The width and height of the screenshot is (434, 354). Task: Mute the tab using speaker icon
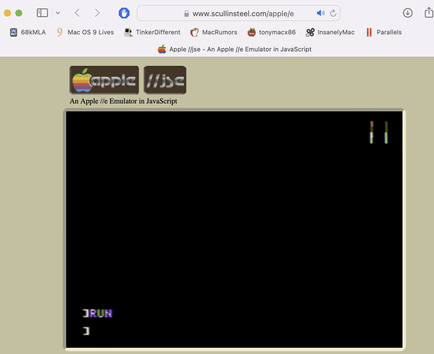320,13
